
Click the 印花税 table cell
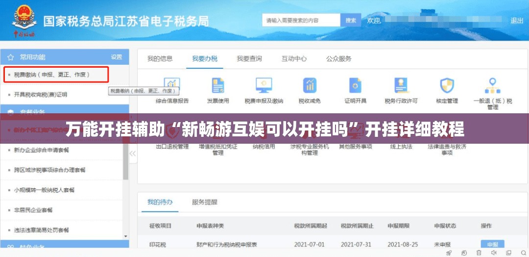(158, 245)
